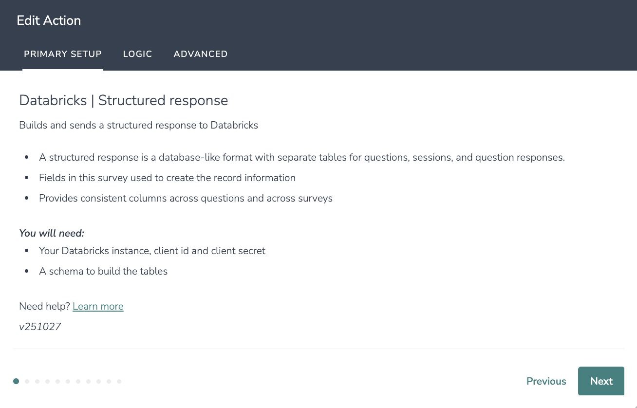Click the Edit Action dialog title
The image size is (637, 408).
tap(49, 20)
